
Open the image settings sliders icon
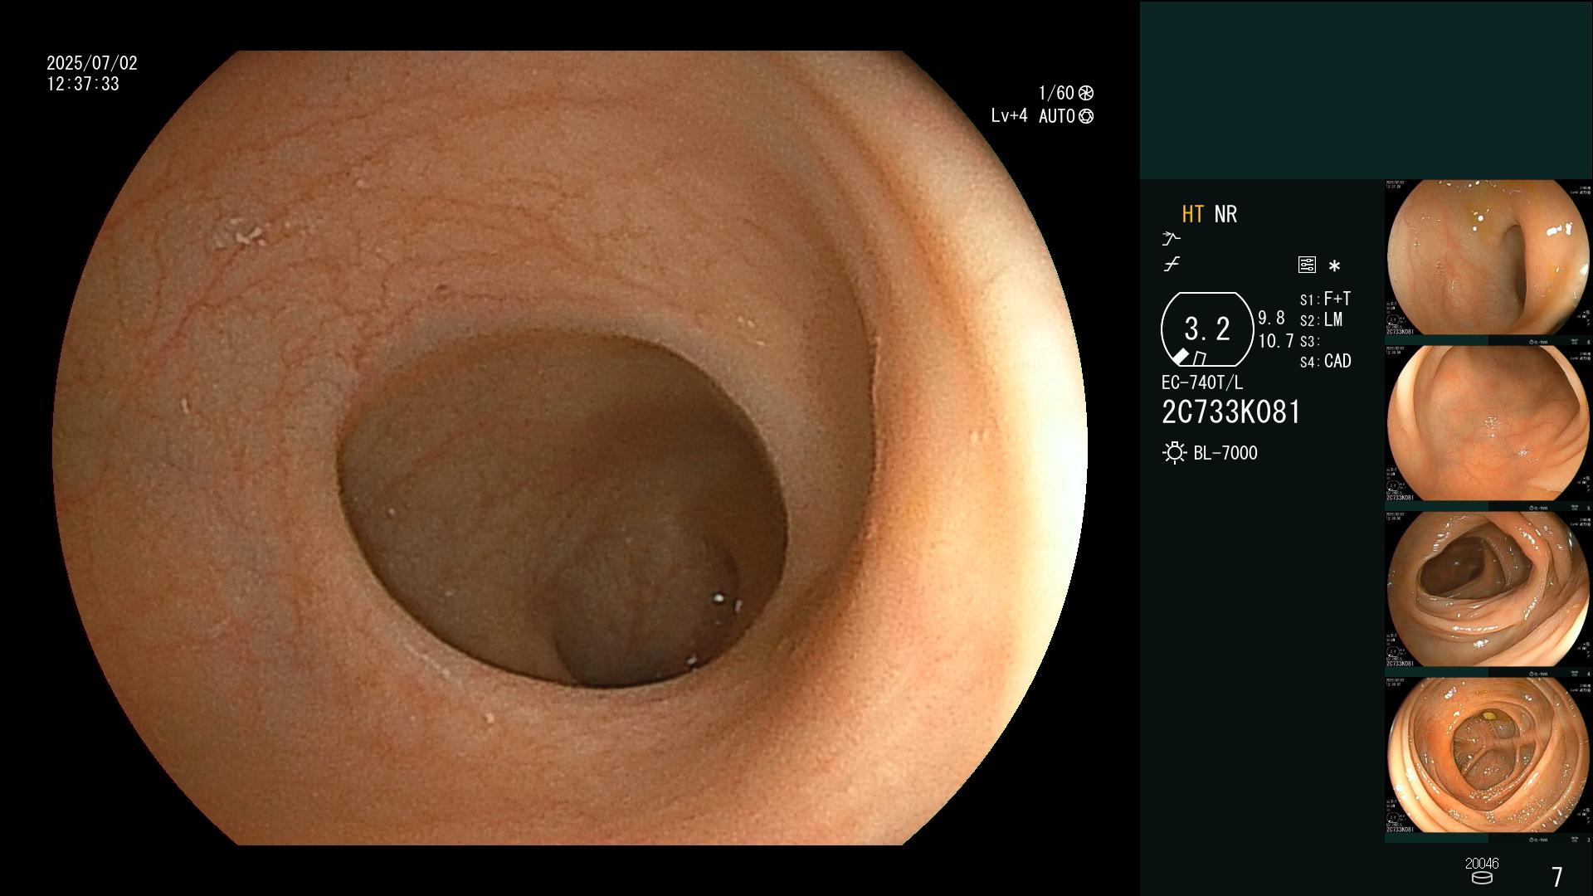(1307, 265)
